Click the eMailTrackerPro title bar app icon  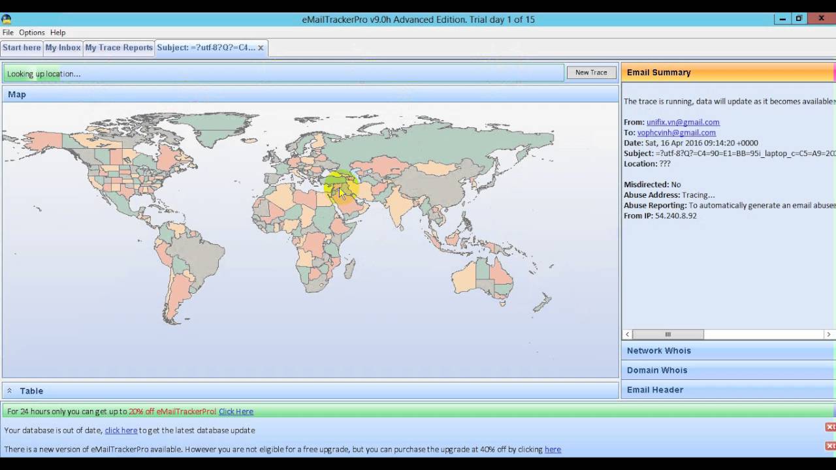[7, 19]
